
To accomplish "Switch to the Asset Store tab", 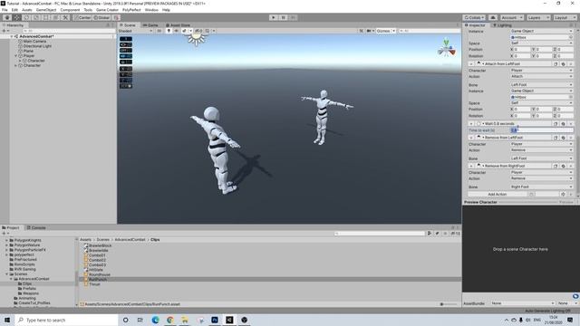I will 178,25.
